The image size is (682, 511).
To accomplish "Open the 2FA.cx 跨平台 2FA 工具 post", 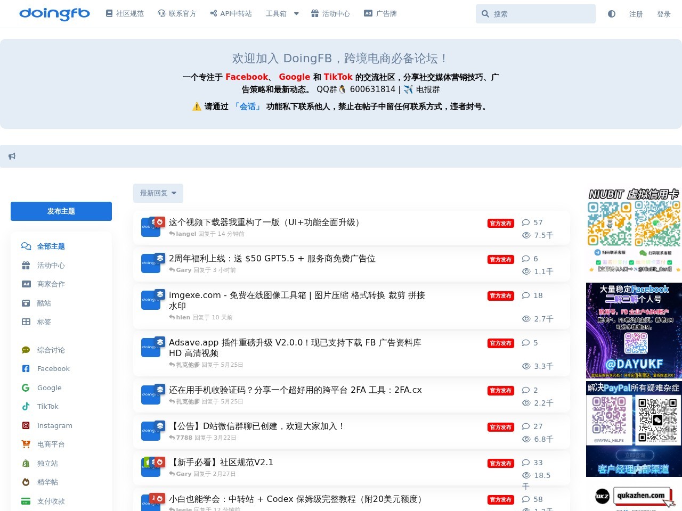I will 295,390.
